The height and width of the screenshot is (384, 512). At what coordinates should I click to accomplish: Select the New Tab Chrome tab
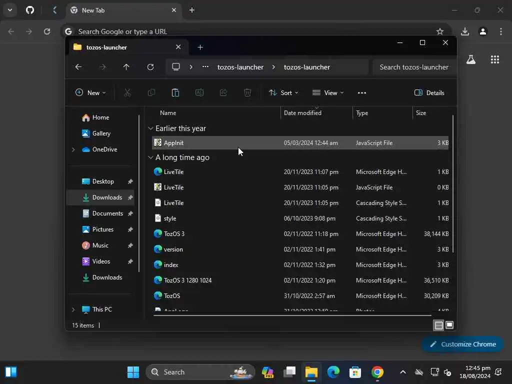pyautogui.click(x=124, y=10)
